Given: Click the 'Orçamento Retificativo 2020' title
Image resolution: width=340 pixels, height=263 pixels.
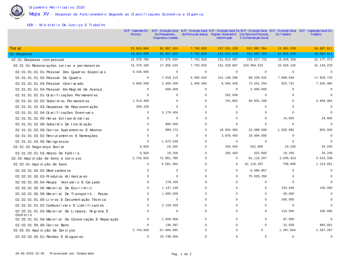Looking at the screenshot, I should pyautogui.click(x=57, y=7).
